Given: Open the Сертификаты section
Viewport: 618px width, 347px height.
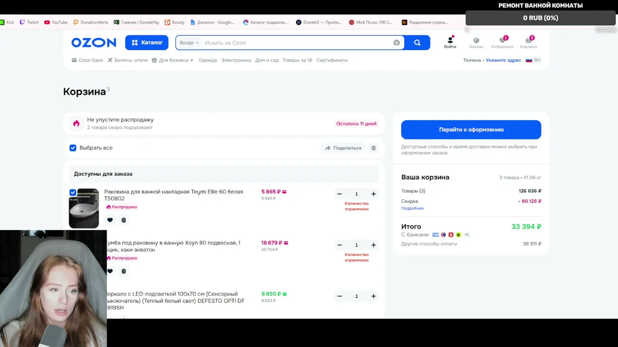Looking at the screenshot, I should click(332, 60).
